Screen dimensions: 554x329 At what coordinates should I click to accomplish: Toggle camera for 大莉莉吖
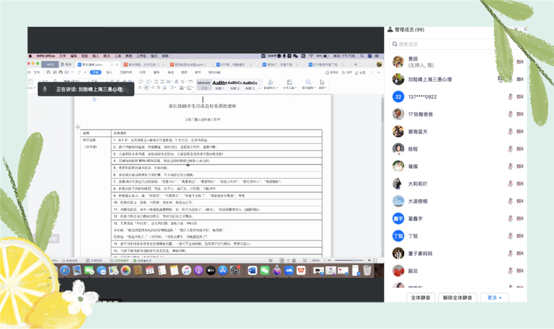click(x=520, y=183)
